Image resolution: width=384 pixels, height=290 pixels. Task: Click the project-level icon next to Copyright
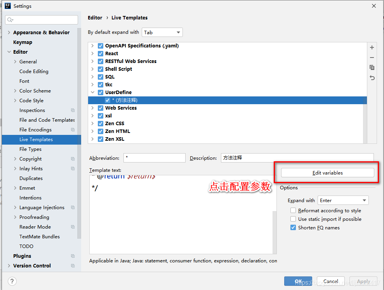[x=73, y=159]
